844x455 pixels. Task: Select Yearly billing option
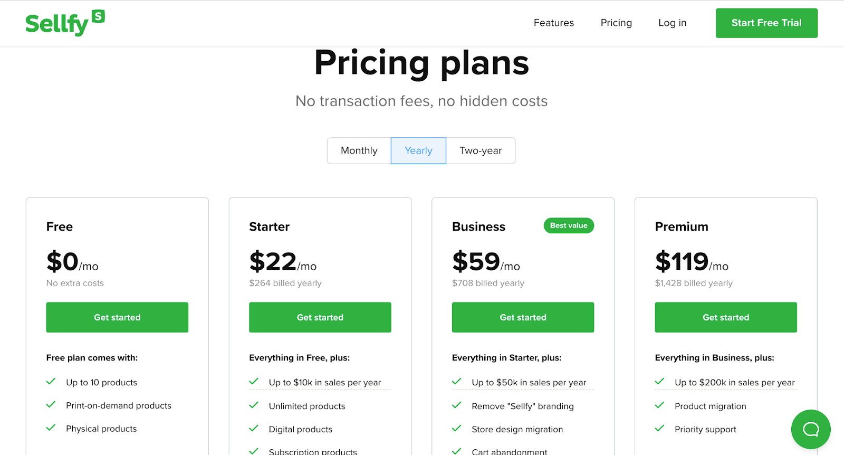click(418, 151)
